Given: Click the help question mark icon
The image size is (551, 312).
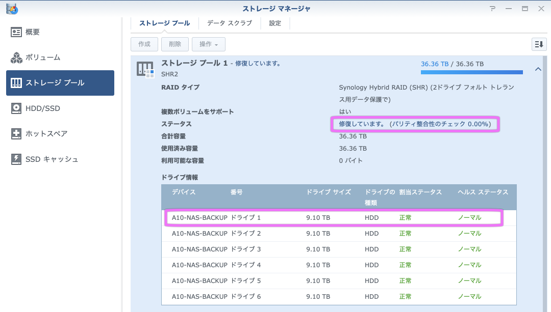Looking at the screenshot, I should [x=492, y=9].
